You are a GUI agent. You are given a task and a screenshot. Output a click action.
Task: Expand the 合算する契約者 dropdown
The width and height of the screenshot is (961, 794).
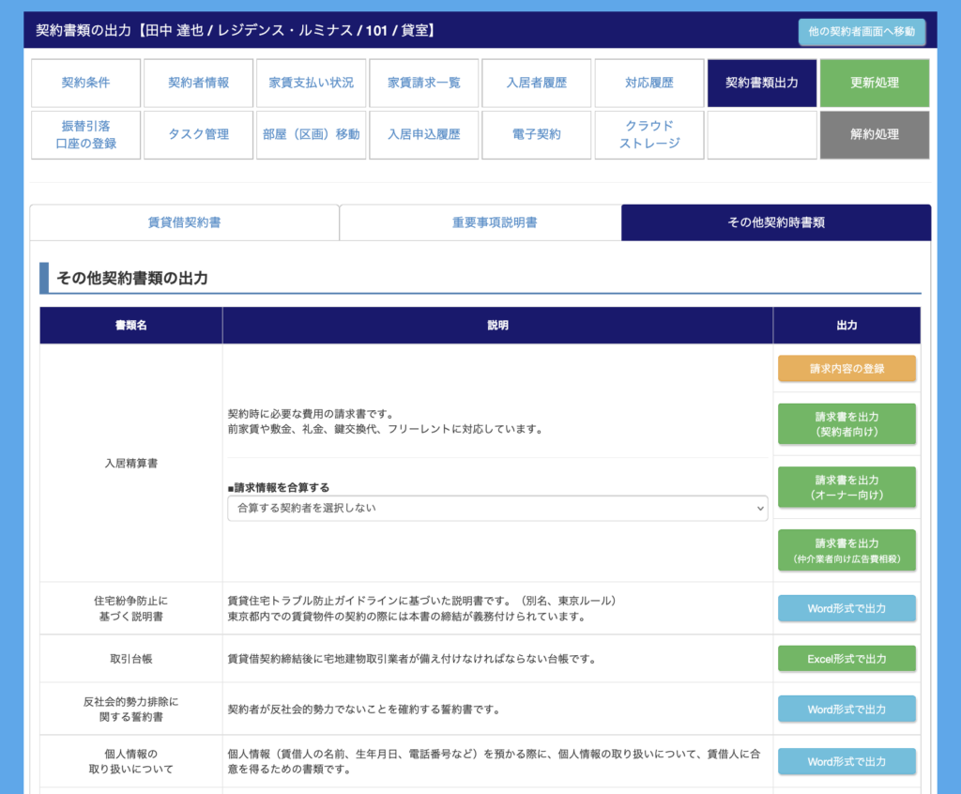click(497, 508)
